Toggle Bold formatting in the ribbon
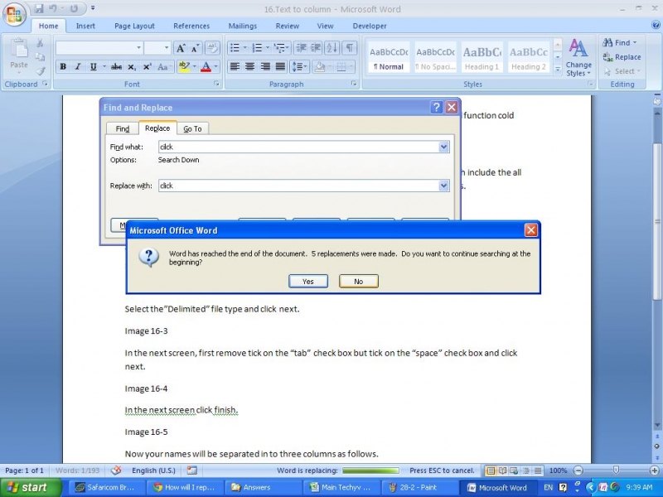This screenshot has height=497, width=663. click(63, 67)
